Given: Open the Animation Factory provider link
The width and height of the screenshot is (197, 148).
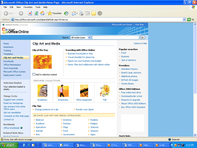Looking at the screenshot, I should click(x=129, y=69).
